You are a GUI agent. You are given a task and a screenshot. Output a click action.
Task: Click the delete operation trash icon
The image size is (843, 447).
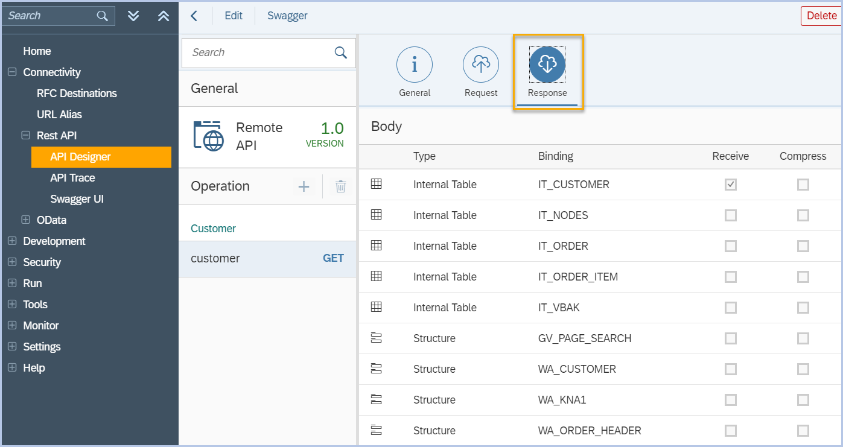pyautogui.click(x=341, y=186)
